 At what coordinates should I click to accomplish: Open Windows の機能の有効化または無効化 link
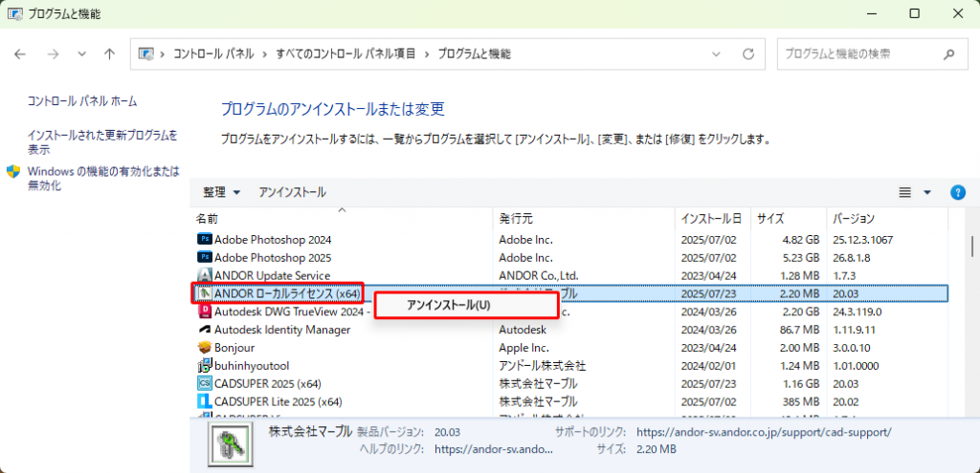pos(103,178)
